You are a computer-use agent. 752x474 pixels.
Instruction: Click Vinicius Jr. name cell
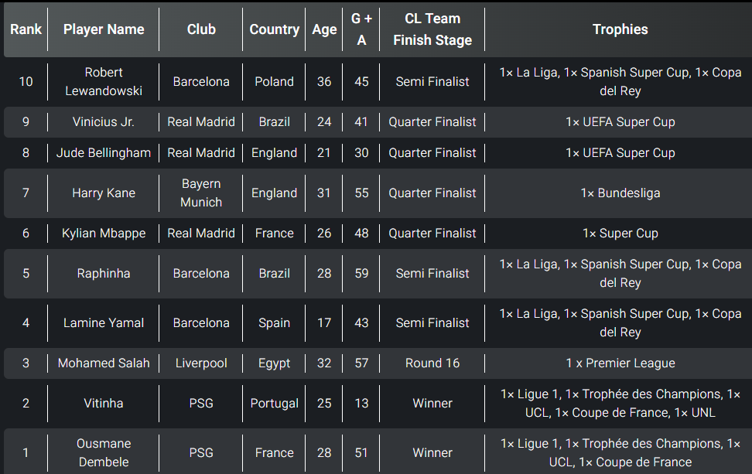pos(104,121)
